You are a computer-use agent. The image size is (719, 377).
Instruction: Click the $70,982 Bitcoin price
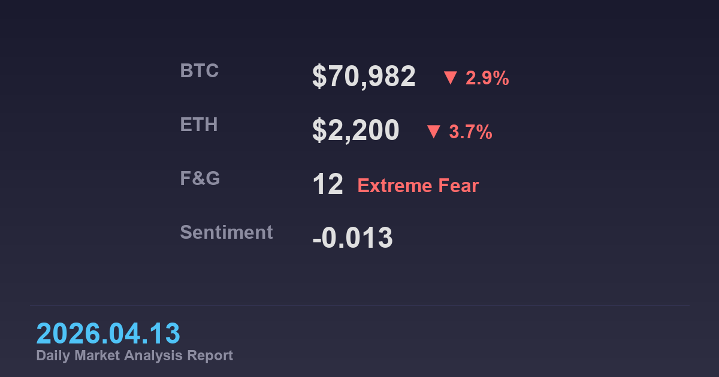[364, 77]
